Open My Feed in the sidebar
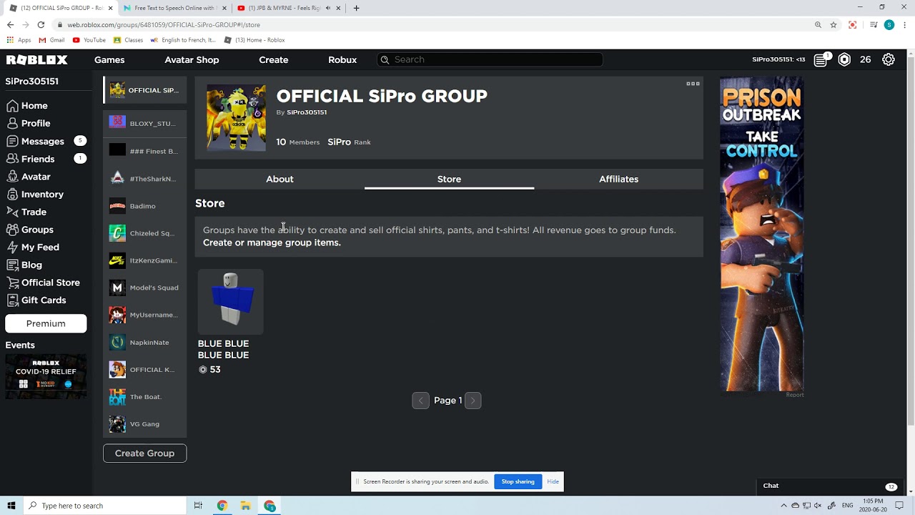Viewport: 915px width, 515px height. coord(33,247)
